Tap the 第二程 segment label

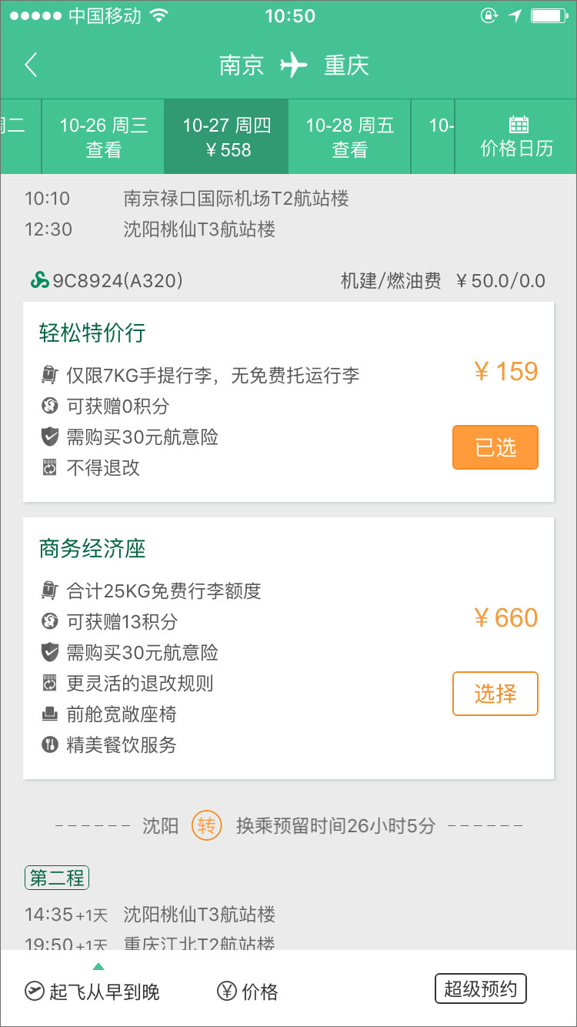pos(57,878)
